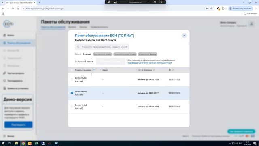Image resolution: width=259 pixels, height=146 pixels.
Task: Open the Chrome three-dot menu
Action: point(256,9)
